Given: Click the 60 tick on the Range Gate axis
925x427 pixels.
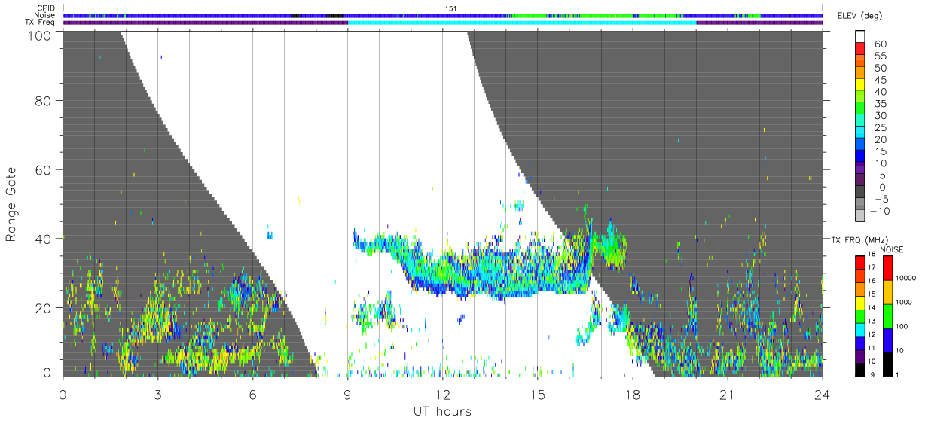Looking at the screenshot, I should pyautogui.click(x=44, y=169).
